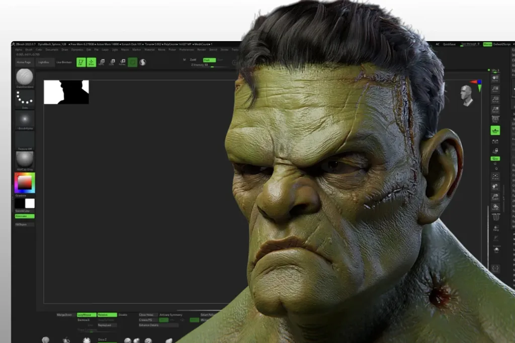Open the DamStandard brush picker
The width and height of the screenshot is (515, 343).
[x=25, y=78]
